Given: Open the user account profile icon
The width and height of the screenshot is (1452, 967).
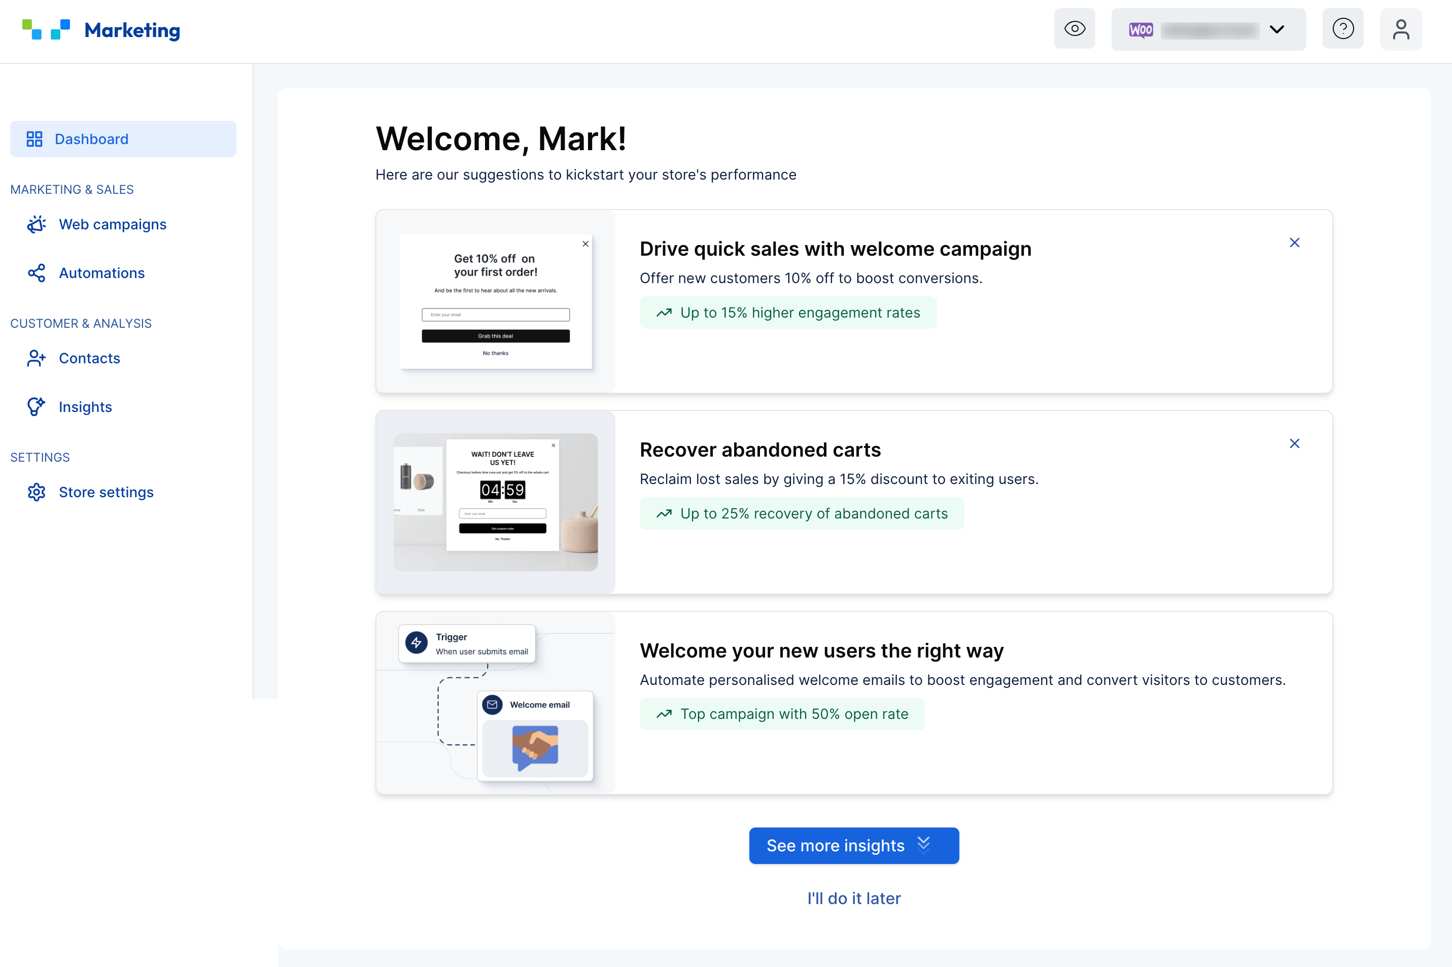Looking at the screenshot, I should [x=1400, y=29].
